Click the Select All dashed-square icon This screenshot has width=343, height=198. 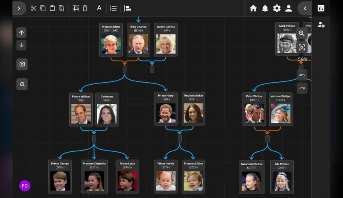(x=75, y=8)
